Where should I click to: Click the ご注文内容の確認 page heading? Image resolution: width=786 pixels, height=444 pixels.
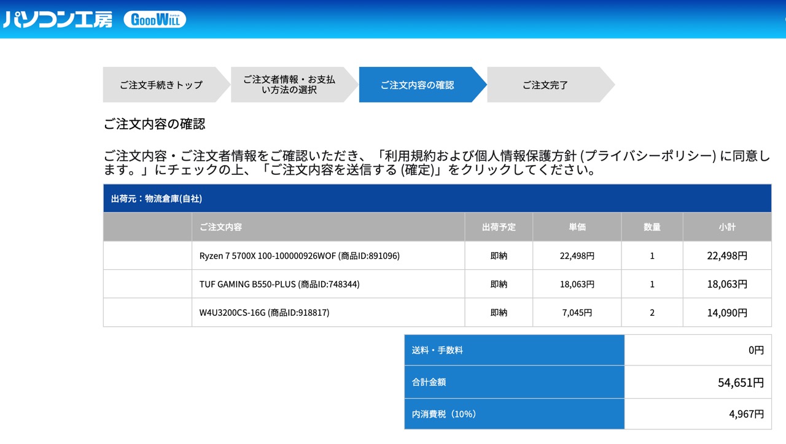coord(154,124)
